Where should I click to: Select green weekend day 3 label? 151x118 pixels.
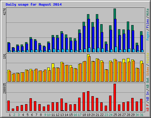click(19, 115)
